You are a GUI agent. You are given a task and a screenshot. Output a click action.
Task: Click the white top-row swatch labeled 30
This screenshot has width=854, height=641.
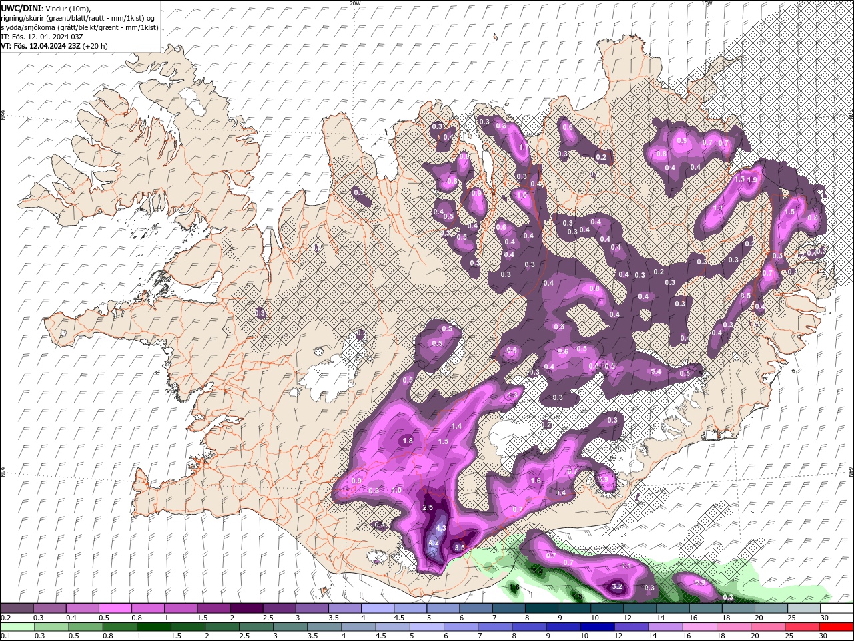(837, 608)
